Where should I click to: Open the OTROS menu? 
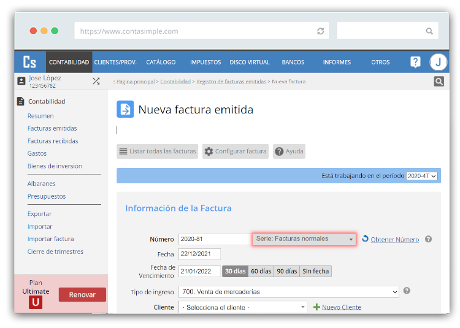coord(380,62)
